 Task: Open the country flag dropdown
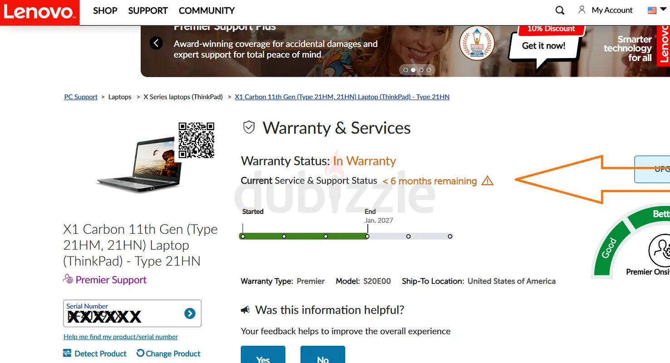pos(657,10)
